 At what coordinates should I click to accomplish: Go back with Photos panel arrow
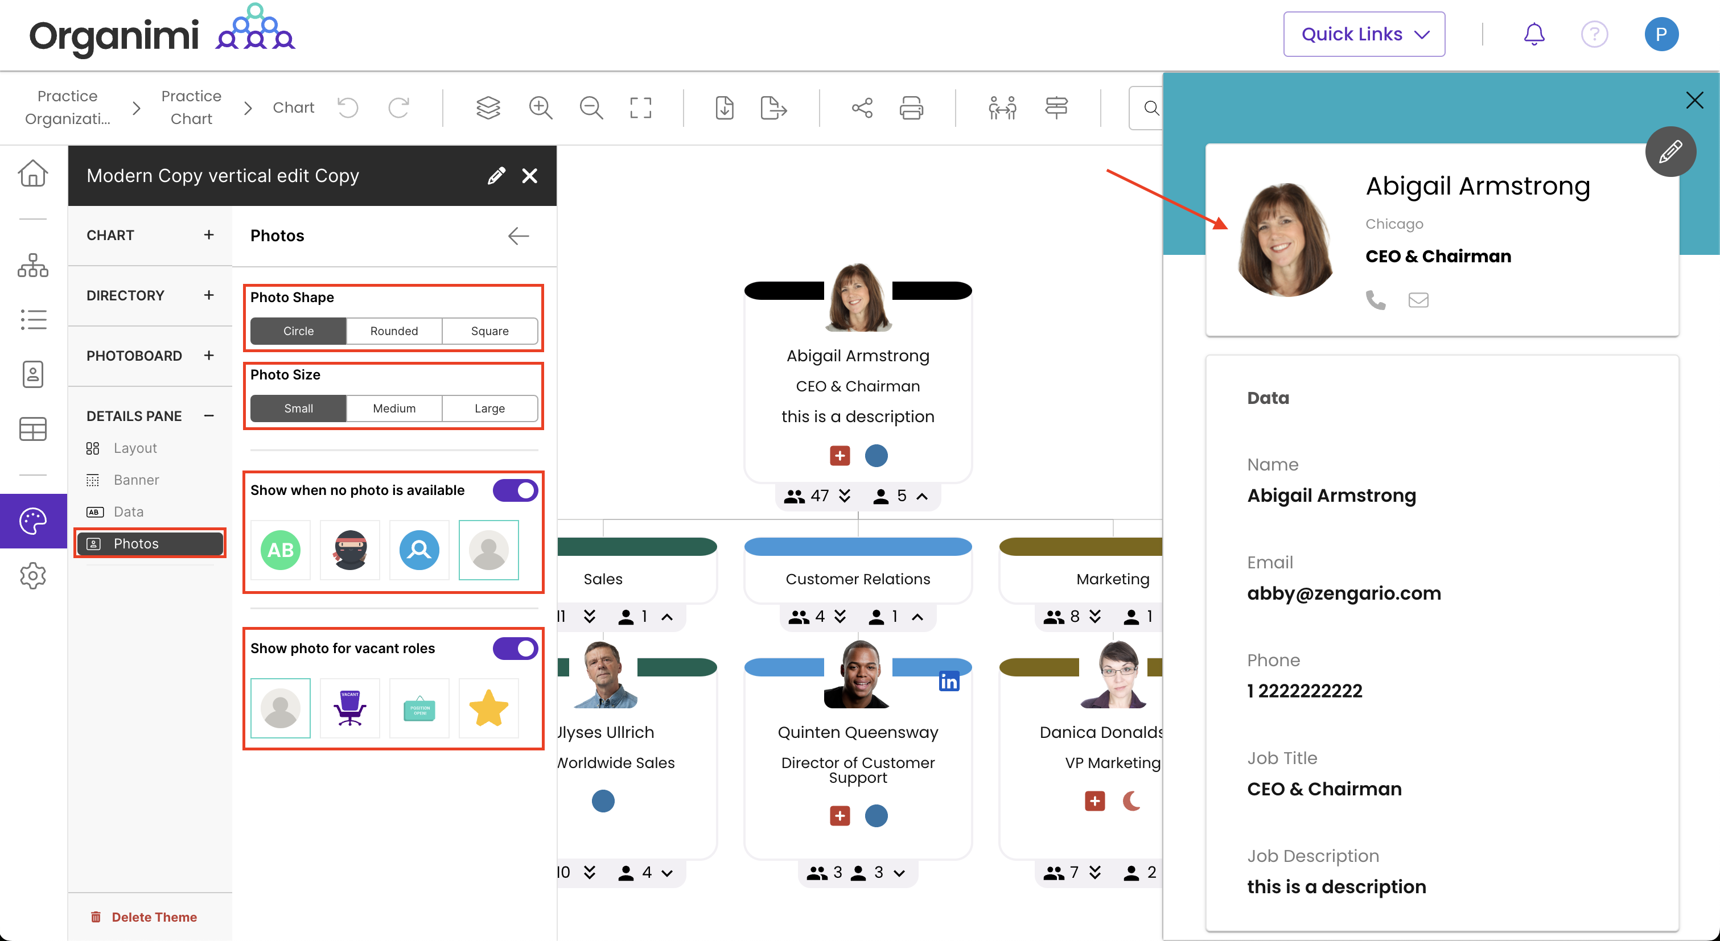[518, 236]
